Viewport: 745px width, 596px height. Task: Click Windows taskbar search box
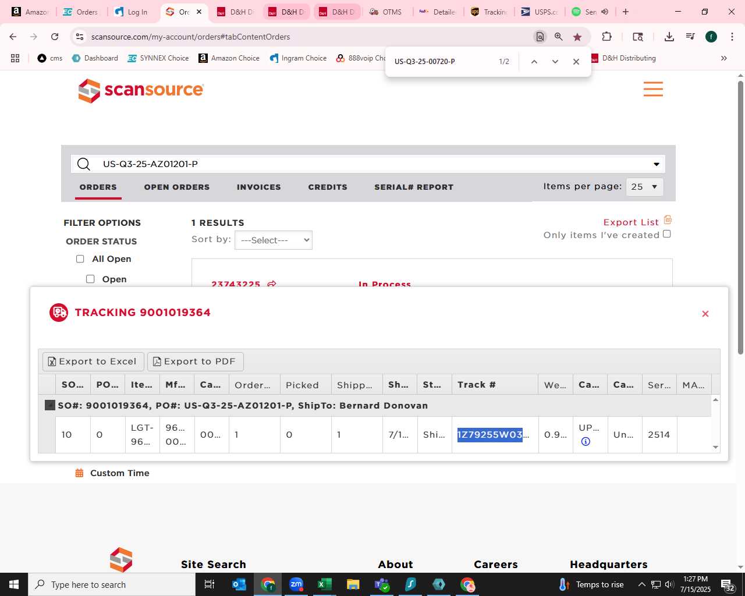click(112, 584)
